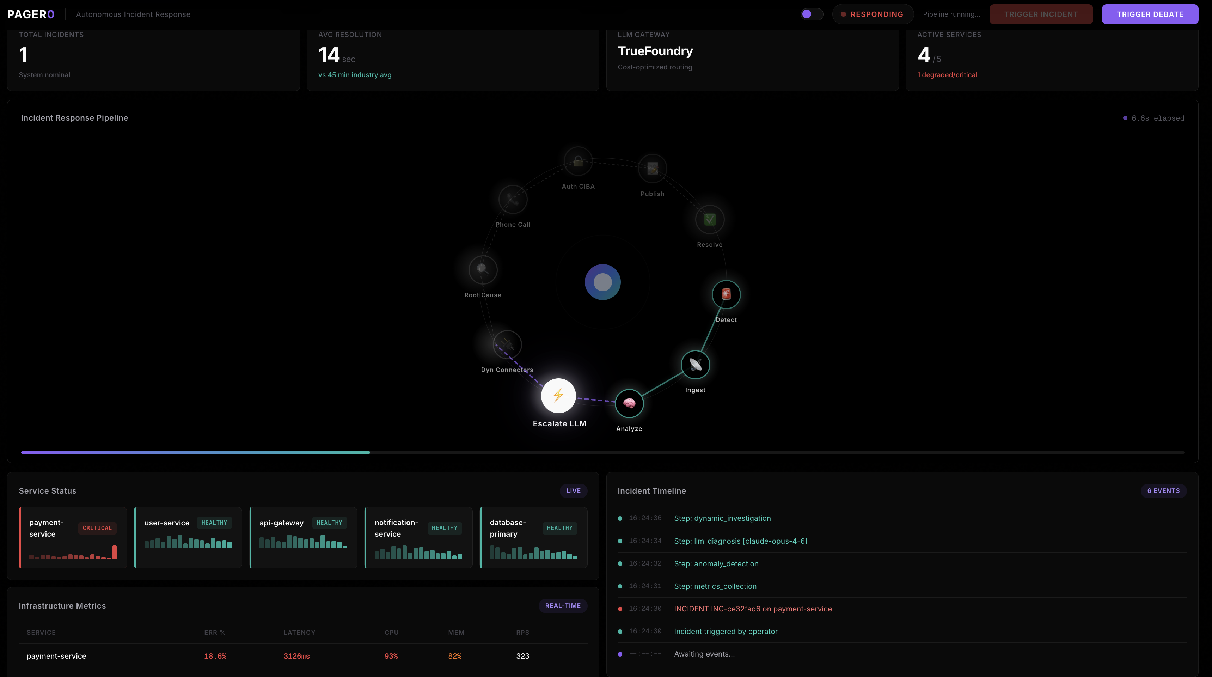Open the payment-service critical status card
This screenshot has height=677, width=1212.
point(73,537)
